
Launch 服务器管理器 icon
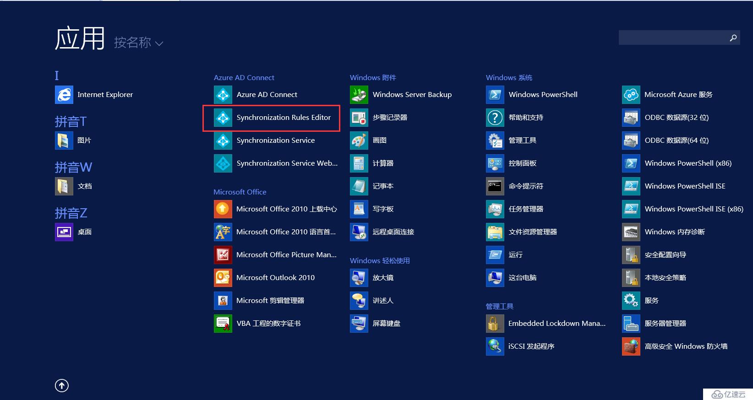(631, 324)
